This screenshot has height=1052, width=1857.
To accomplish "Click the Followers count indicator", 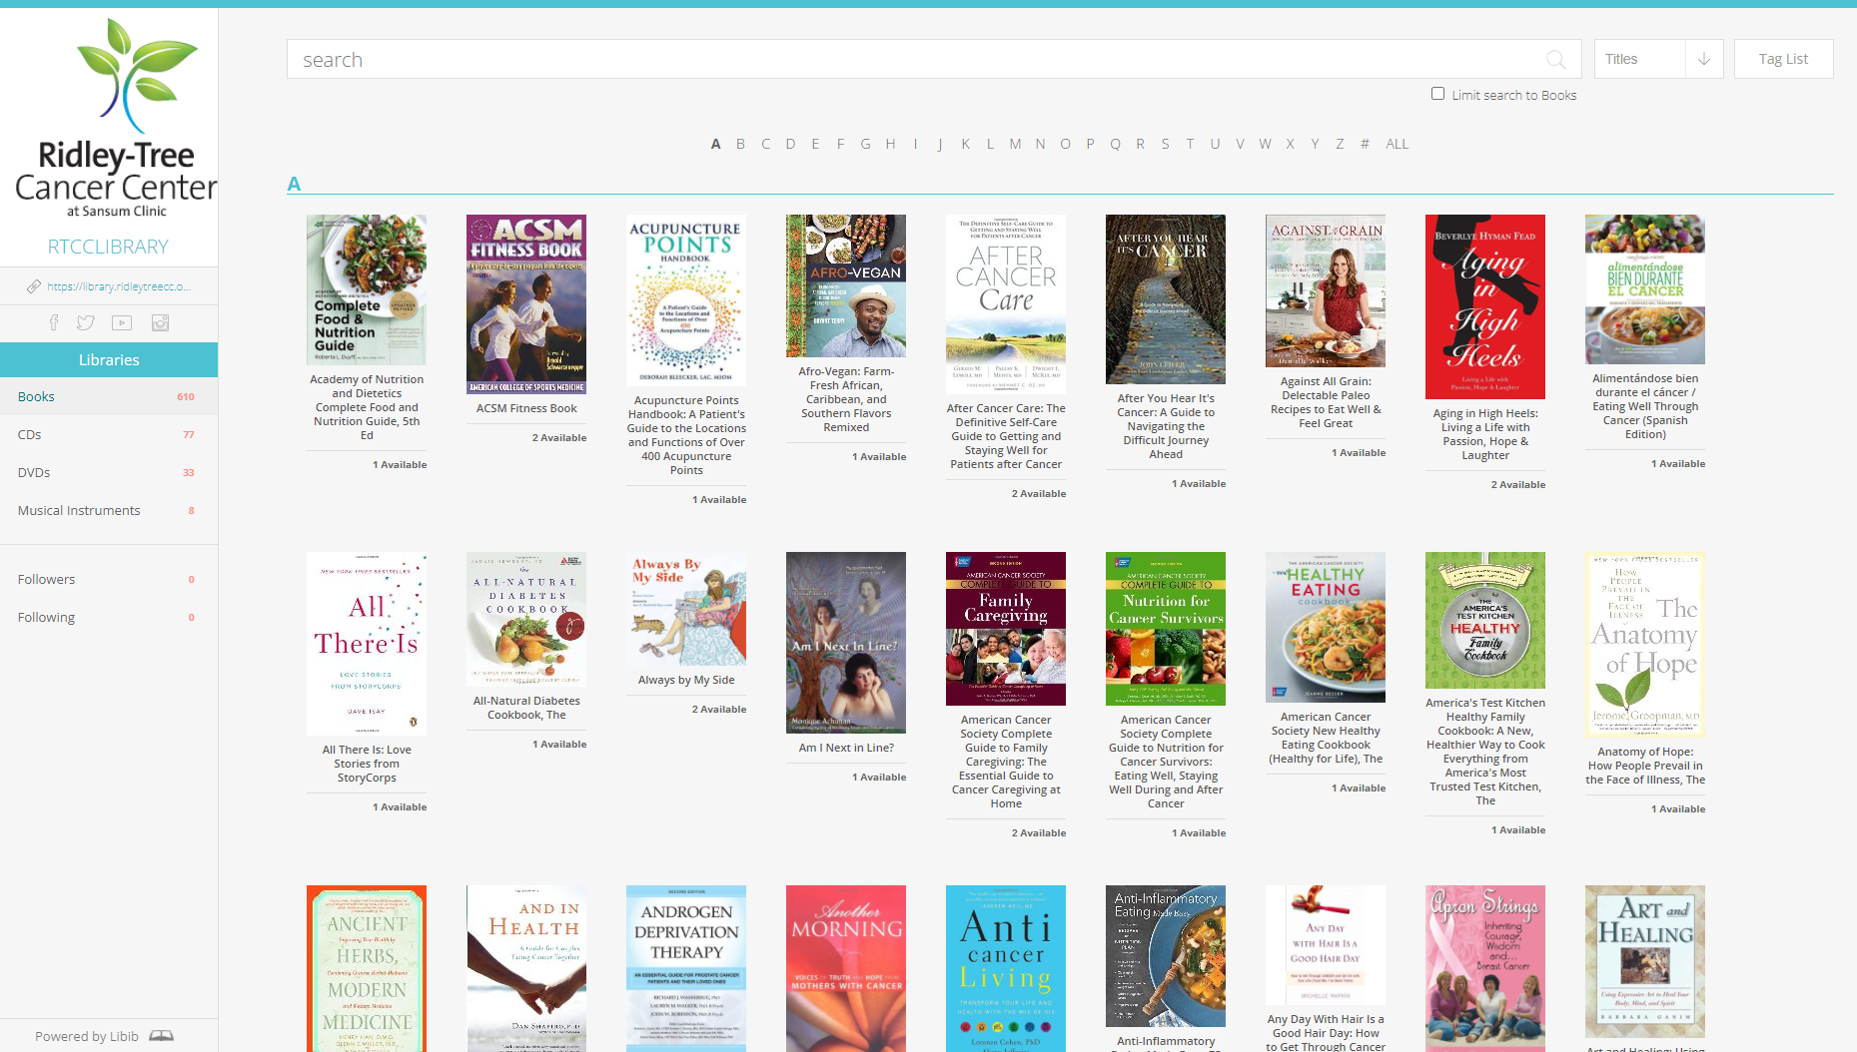I will pos(46,579).
